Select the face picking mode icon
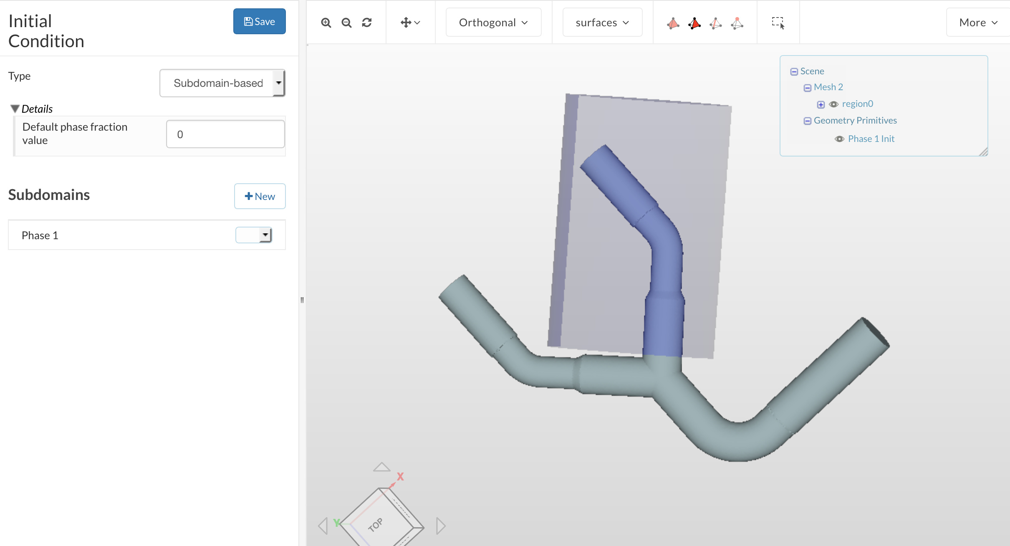 (x=694, y=23)
